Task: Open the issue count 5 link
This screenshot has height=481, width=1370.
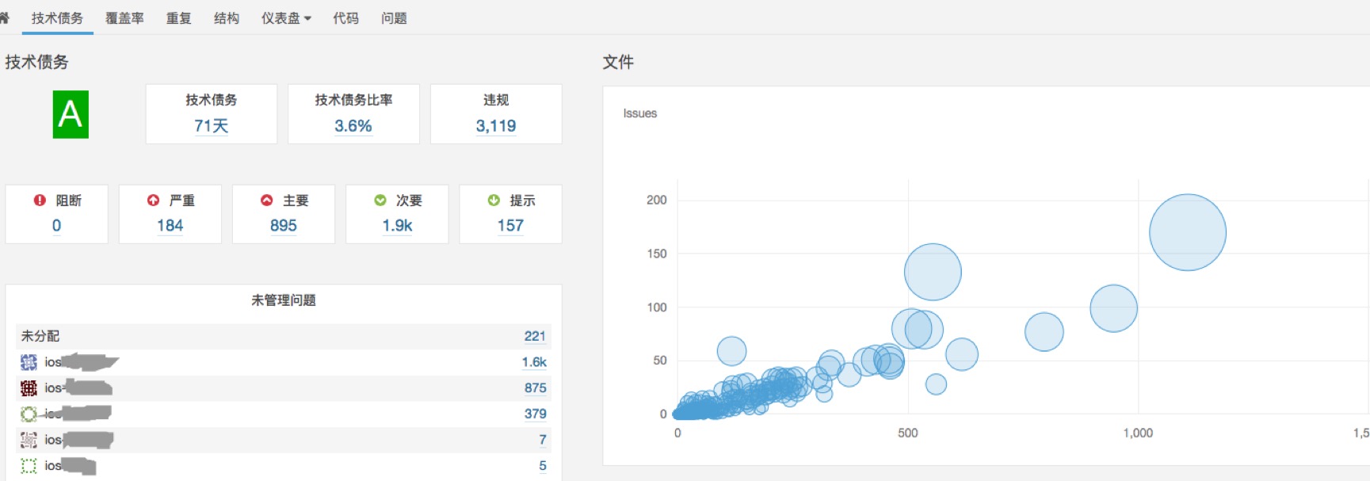Action: pyautogui.click(x=543, y=466)
